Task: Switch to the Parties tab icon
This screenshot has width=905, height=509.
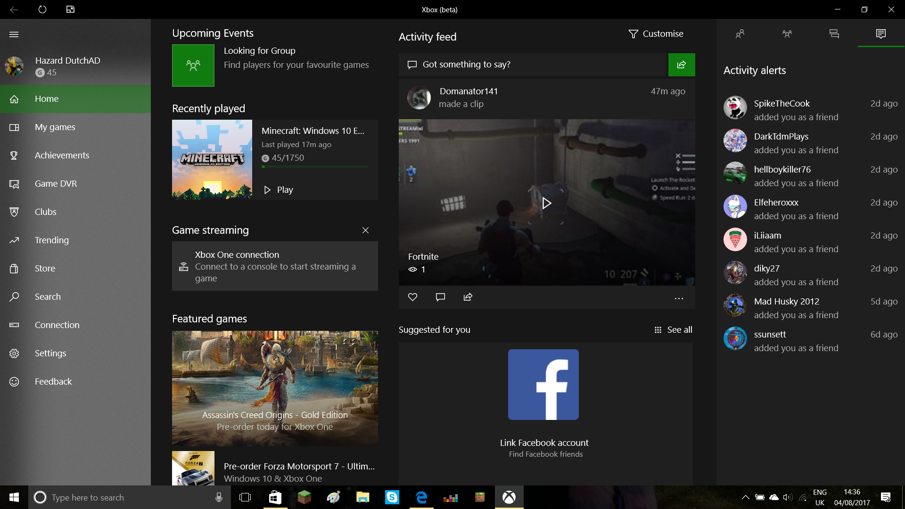Action: point(787,34)
